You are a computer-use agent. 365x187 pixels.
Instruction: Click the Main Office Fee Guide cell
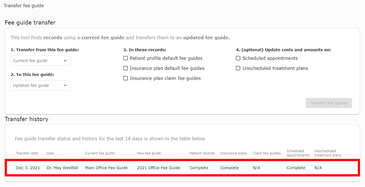click(106, 168)
